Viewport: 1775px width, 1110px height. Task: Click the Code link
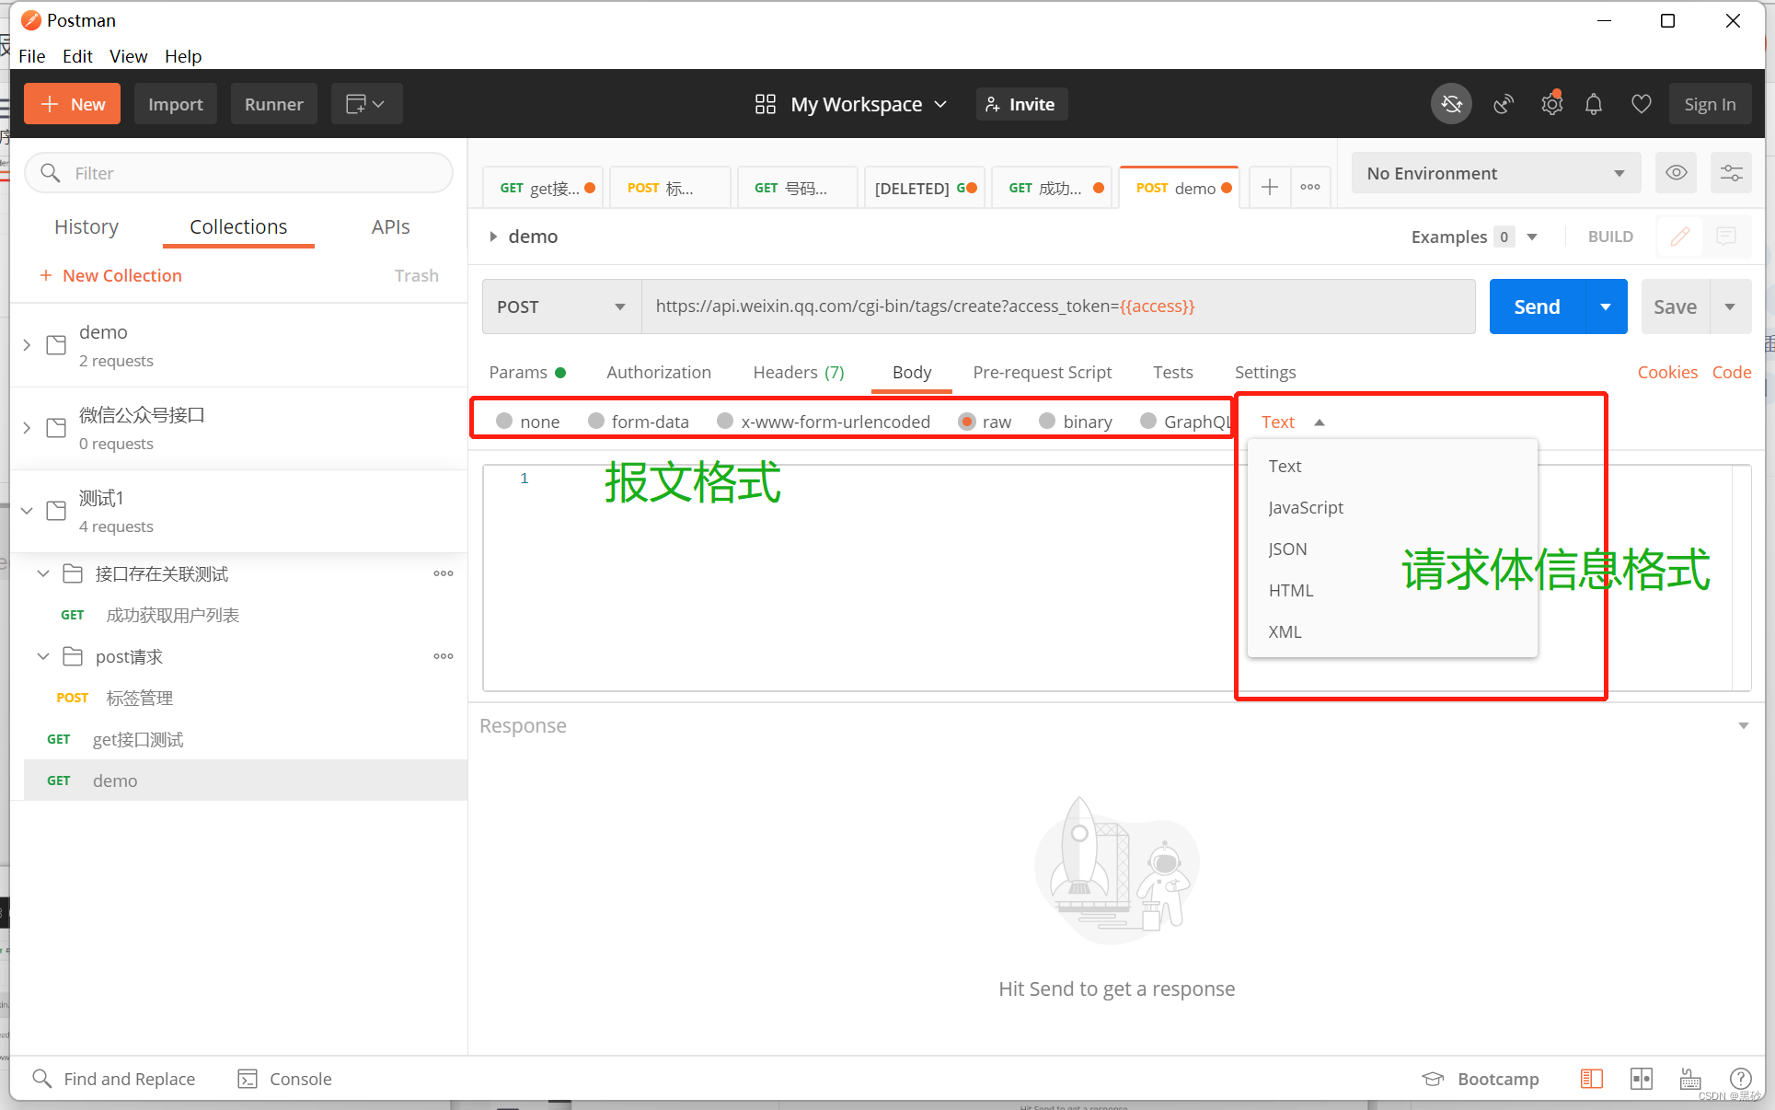(1735, 371)
